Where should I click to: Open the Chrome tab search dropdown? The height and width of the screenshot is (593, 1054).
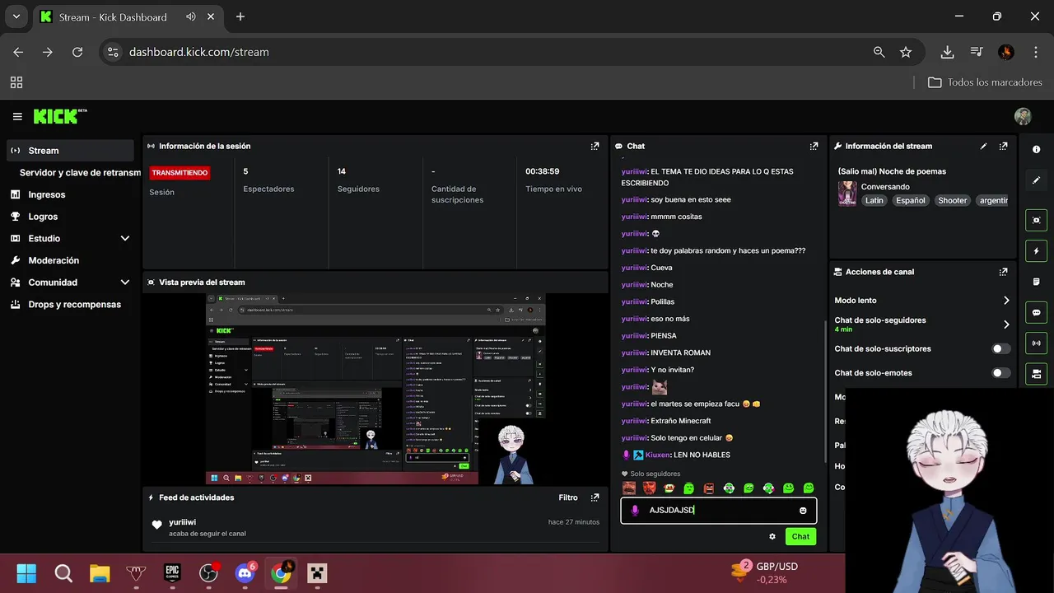coord(16,16)
